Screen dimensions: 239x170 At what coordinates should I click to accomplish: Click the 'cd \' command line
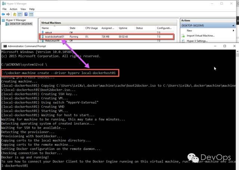pos(24,64)
